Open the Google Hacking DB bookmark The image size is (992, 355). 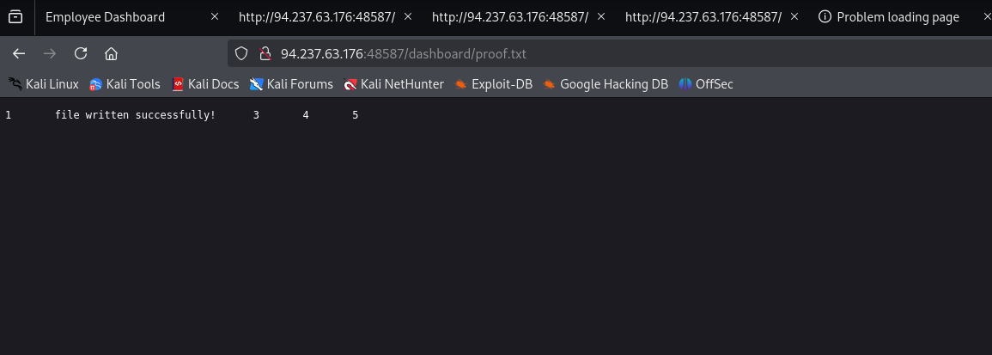606,84
